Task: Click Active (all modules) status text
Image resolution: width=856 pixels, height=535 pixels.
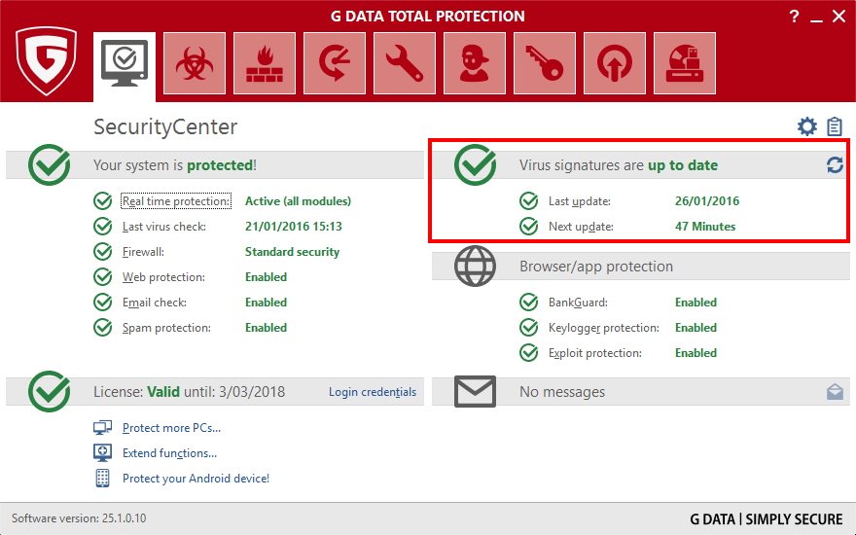Action: (x=298, y=201)
